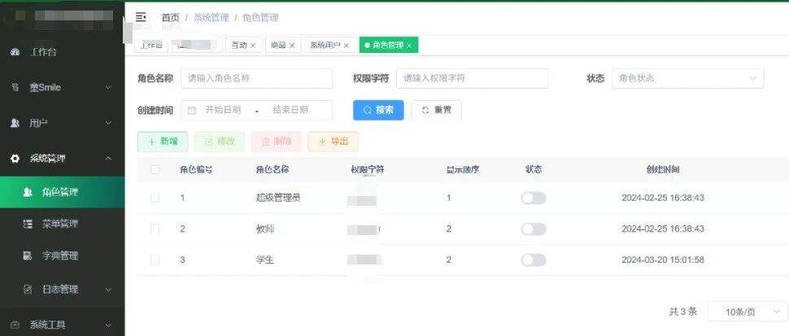This screenshot has height=336, width=789.
Task: Focus the 角色名称 input field
Action: pos(256,78)
